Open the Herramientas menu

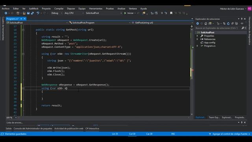[96, 9]
